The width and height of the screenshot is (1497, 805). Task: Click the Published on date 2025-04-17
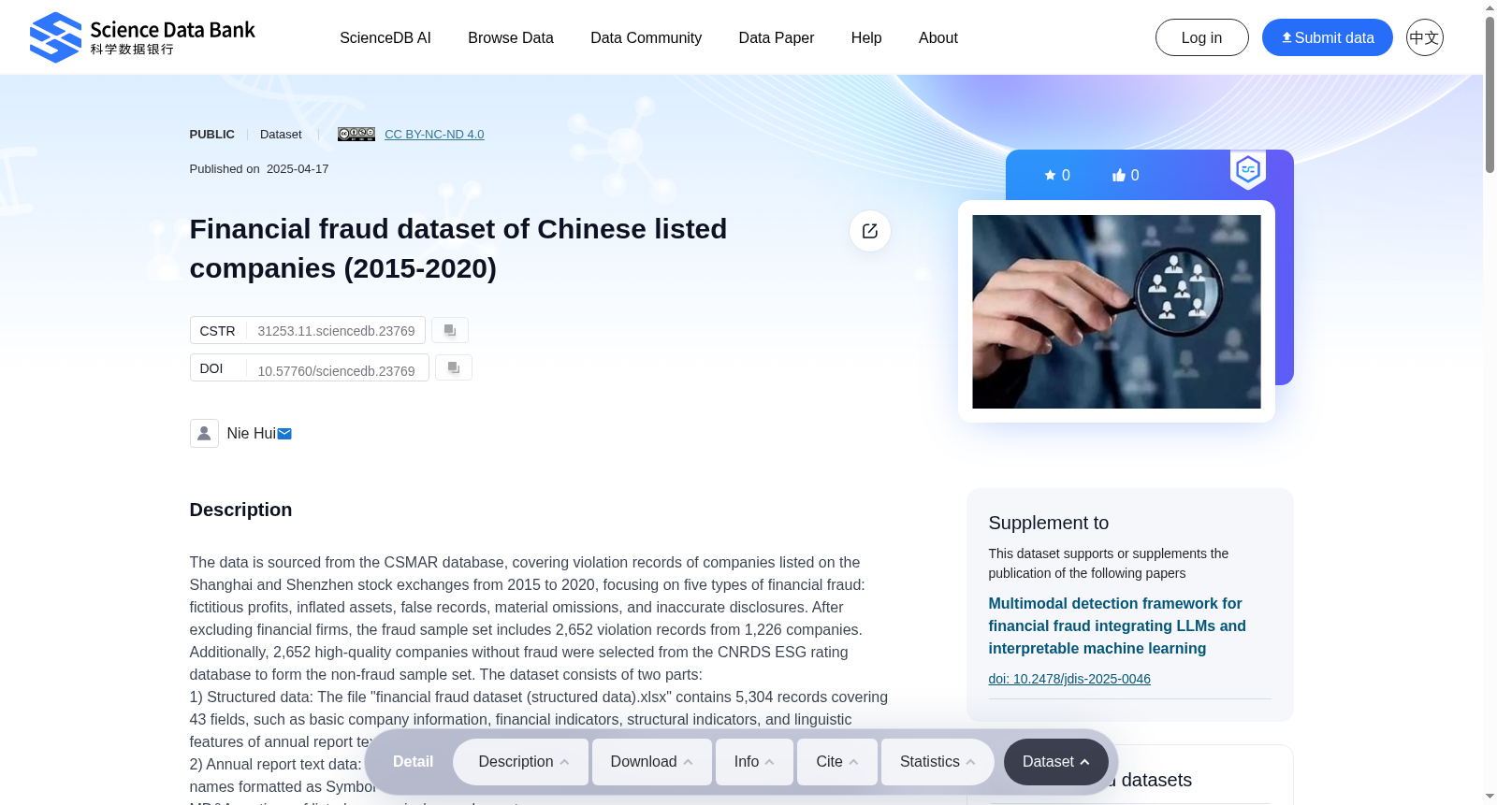pos(298,169)
